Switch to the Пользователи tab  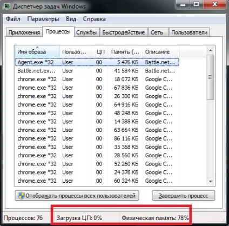click(190, 32)
